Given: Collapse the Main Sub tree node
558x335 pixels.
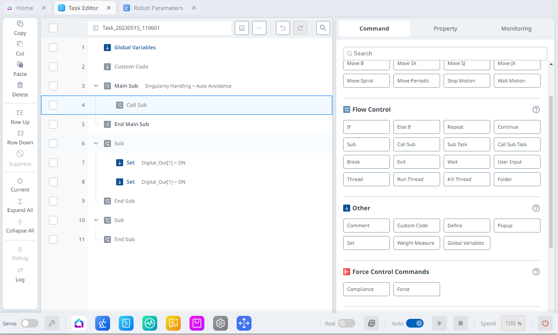Looking at the screenshot, I should coord(96,86).
